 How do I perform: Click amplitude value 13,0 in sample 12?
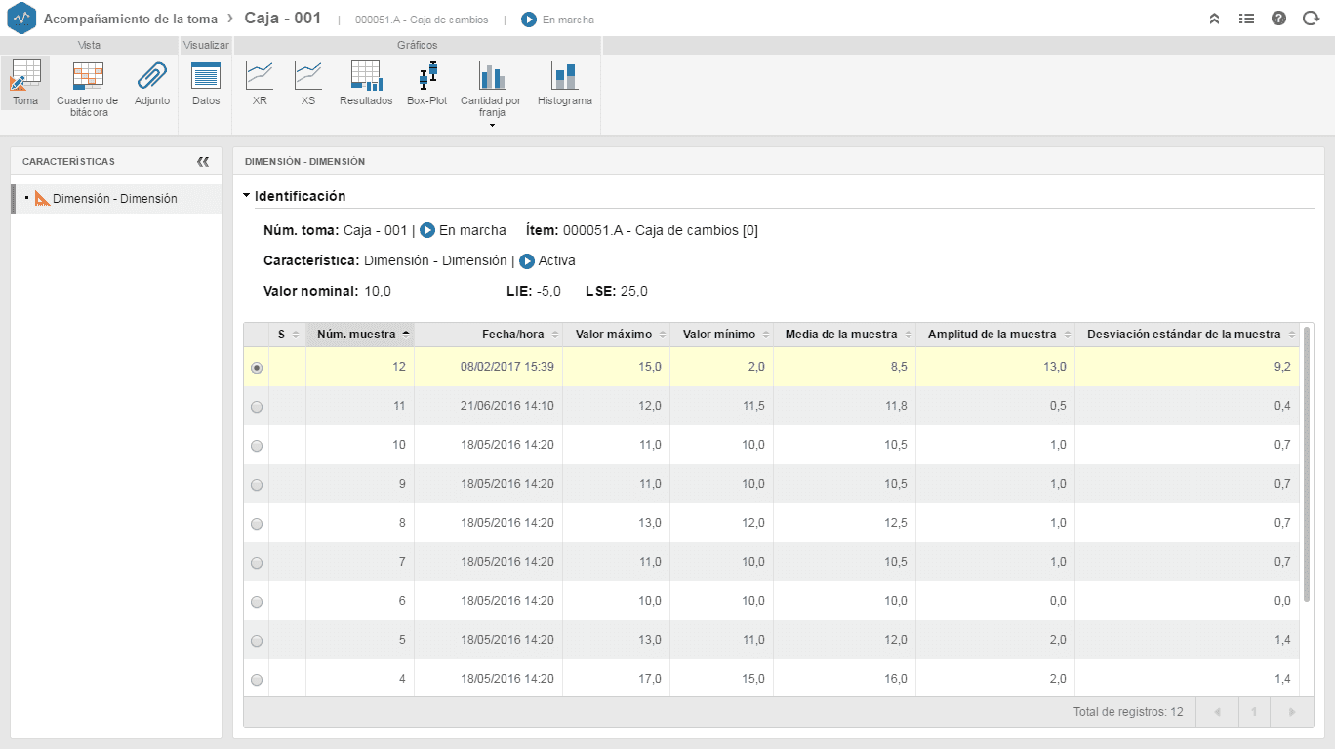coord(1055,367)
